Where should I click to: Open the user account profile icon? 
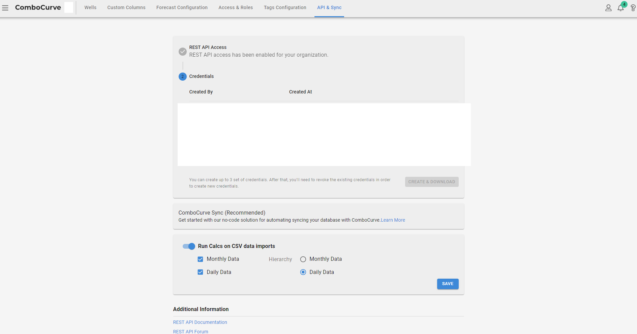coord(608,8)
